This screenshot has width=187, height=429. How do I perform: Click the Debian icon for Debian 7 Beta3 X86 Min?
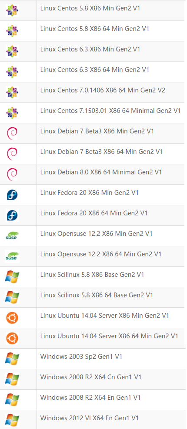pos(12,133)
